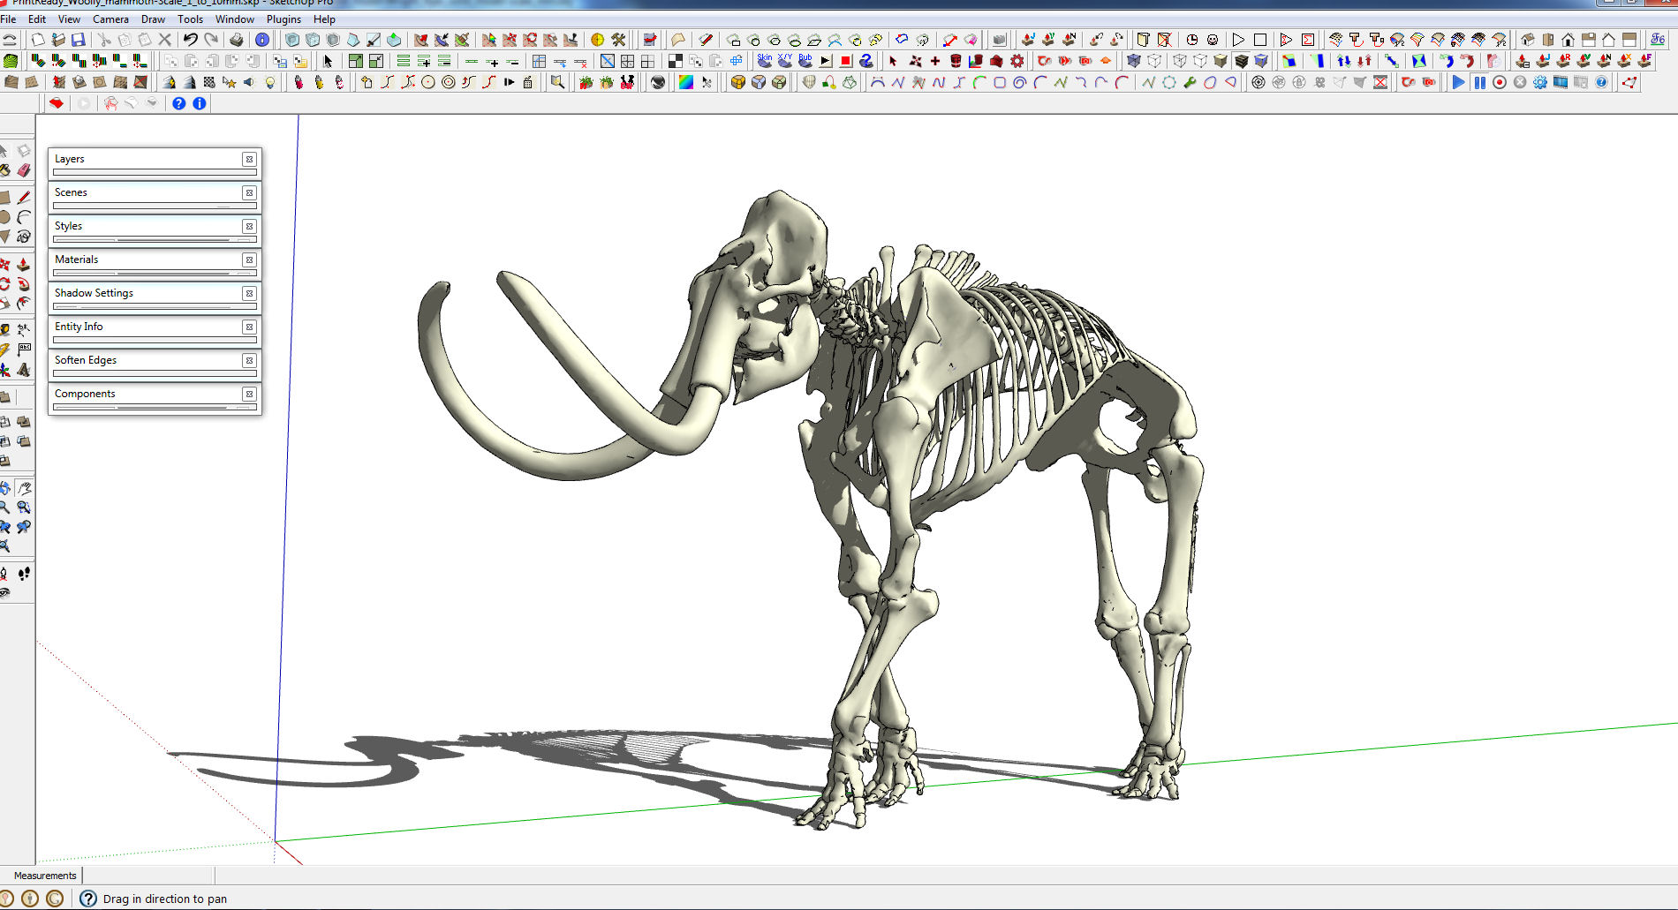The width and height of the screenshot is (1678, 910).
Task: Close the Entity Info panel
Action: [249, 327]
